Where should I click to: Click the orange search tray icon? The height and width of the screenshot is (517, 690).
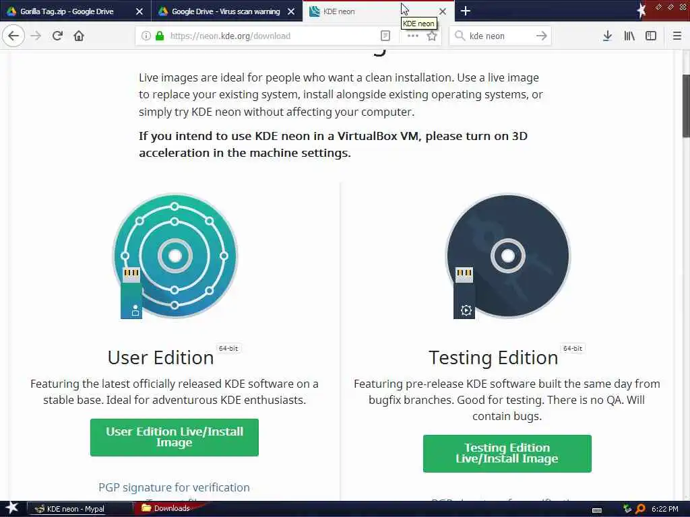coord(640,509)
